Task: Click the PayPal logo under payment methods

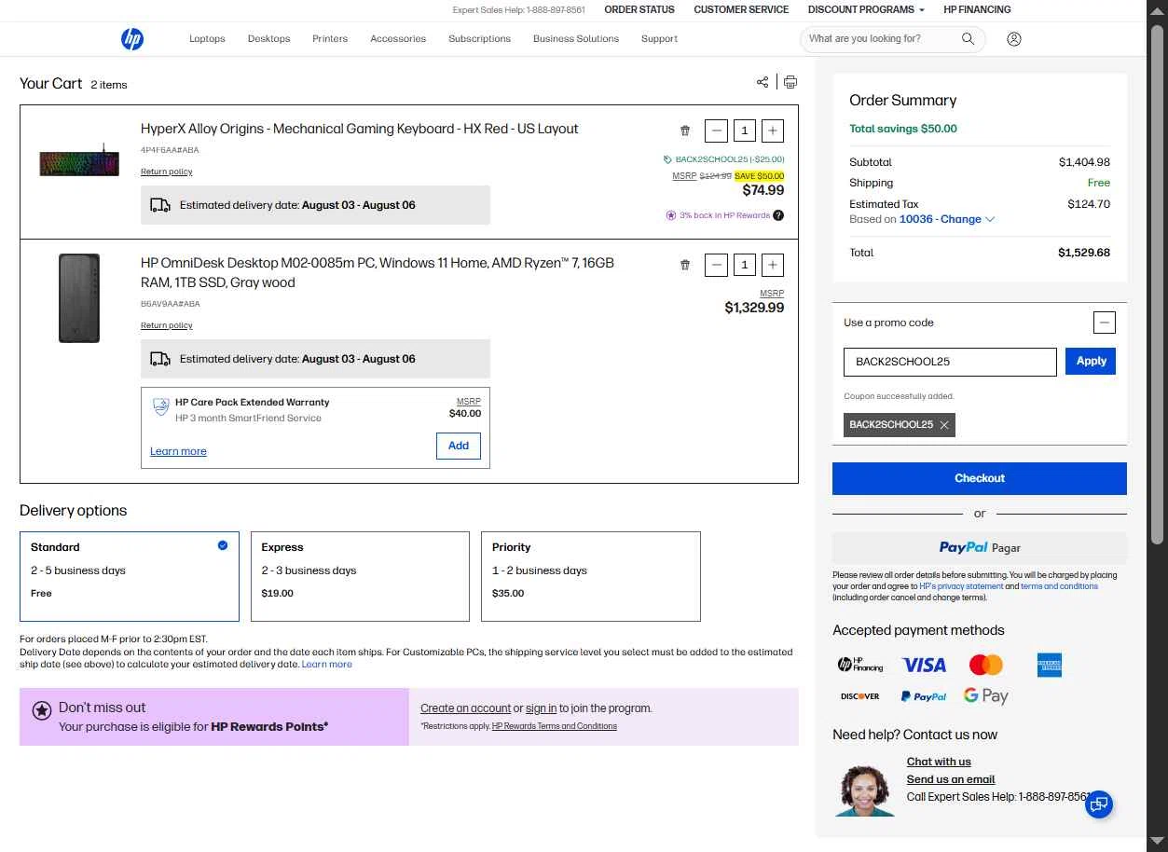Action: [x=924, y=696]
